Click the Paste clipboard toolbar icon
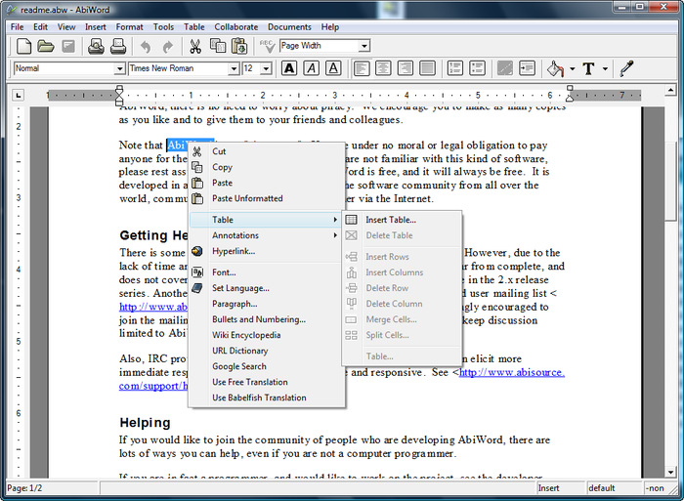This screenshot has width=684, height=501. tap(239, 46)
